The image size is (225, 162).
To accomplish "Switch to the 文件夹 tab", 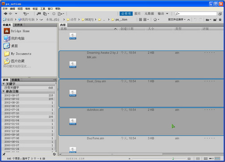I will click(18, 25).
